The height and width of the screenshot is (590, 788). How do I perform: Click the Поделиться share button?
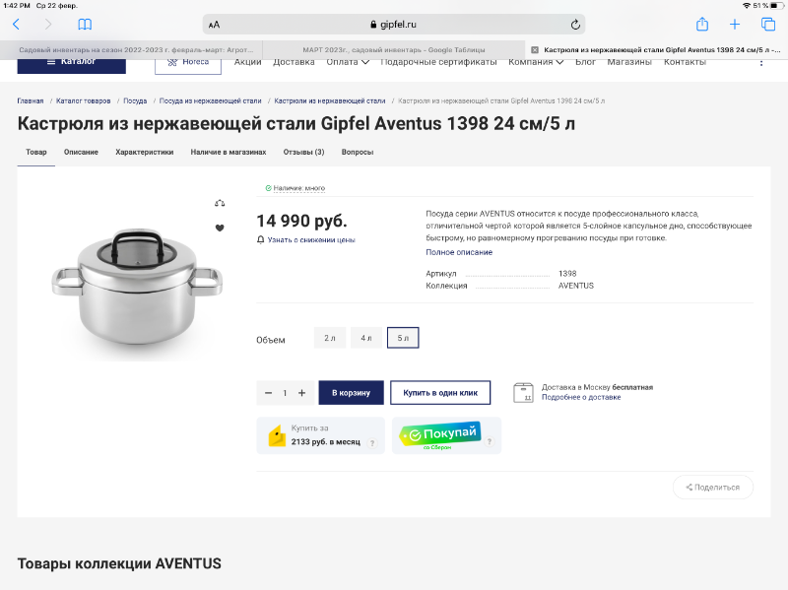[712, 487]
